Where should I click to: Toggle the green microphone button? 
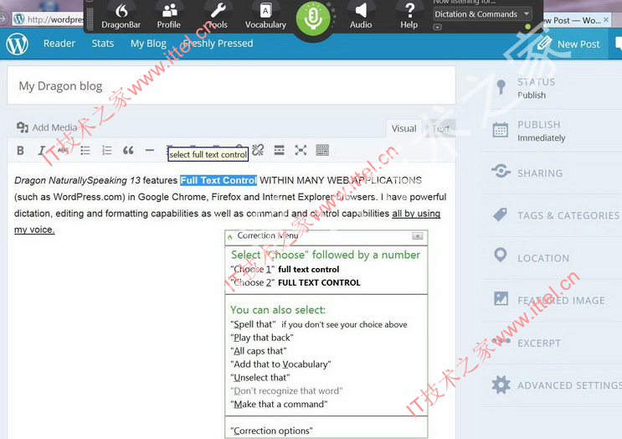point(313,18)
